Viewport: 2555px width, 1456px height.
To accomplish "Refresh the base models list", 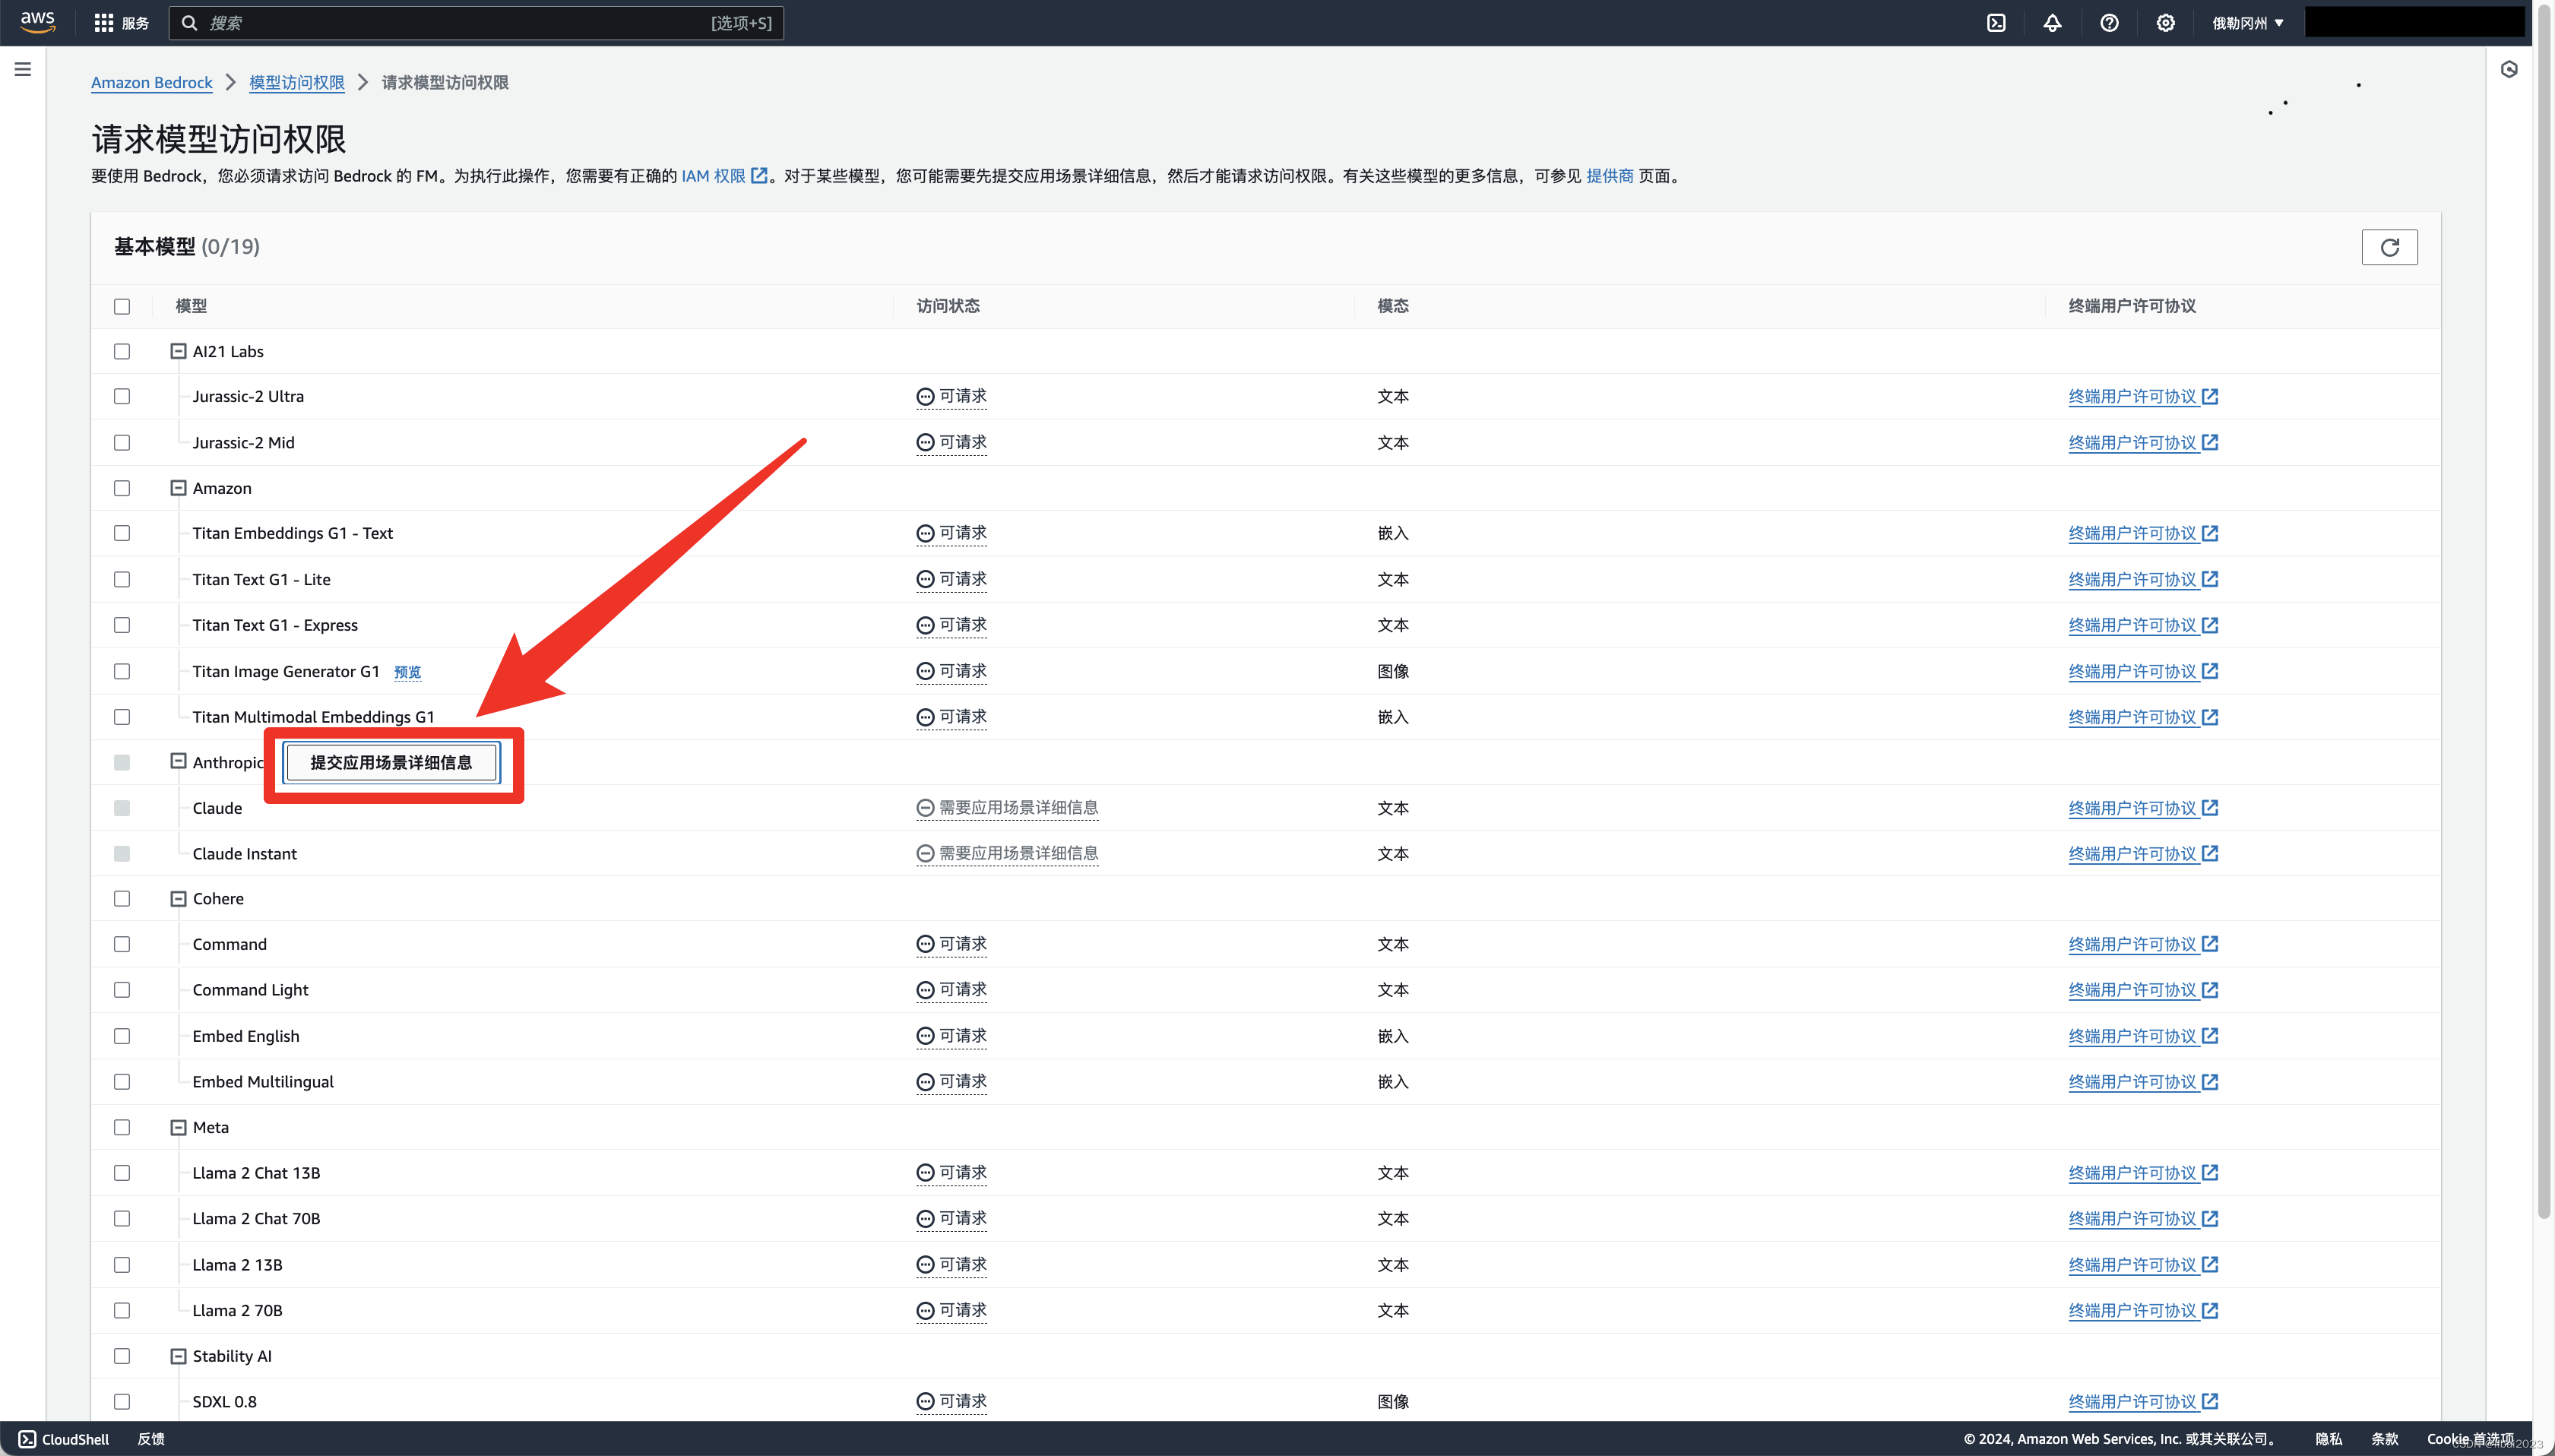I will (x=2389, y=247).
